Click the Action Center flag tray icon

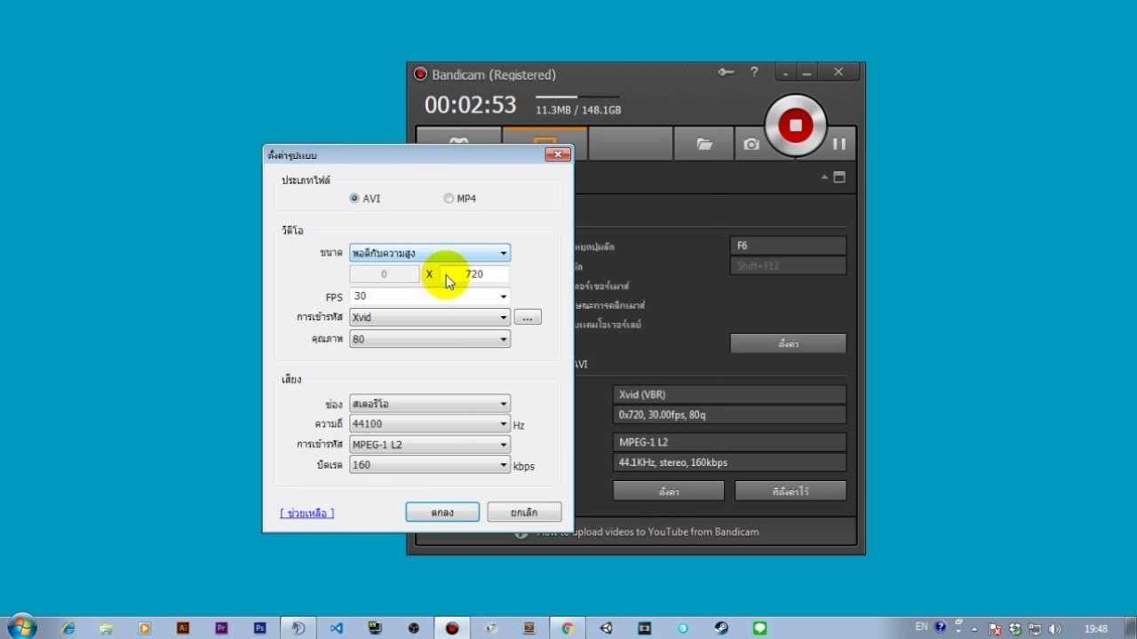point(996,629)
